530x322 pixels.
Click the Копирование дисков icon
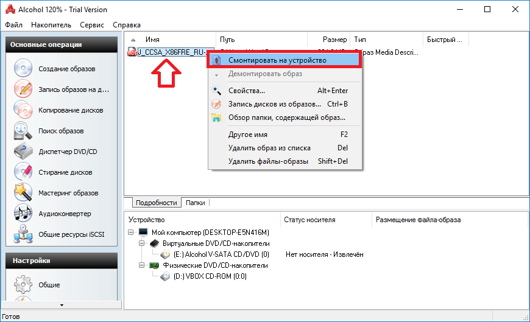pos(23,110)
